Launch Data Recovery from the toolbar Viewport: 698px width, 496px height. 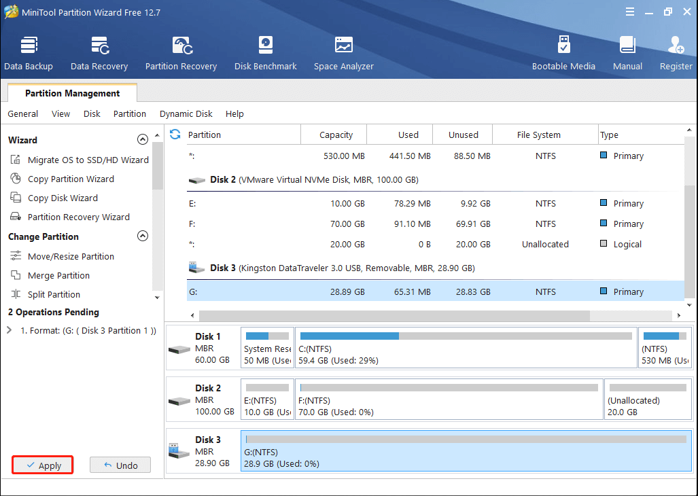[x=99, y=54]
